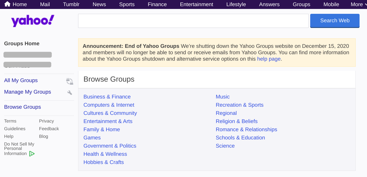The height and width of the screenshot is (177, 367).
Task: Click the wrench icon beside Manage My Groups
Action: (69, 92)
